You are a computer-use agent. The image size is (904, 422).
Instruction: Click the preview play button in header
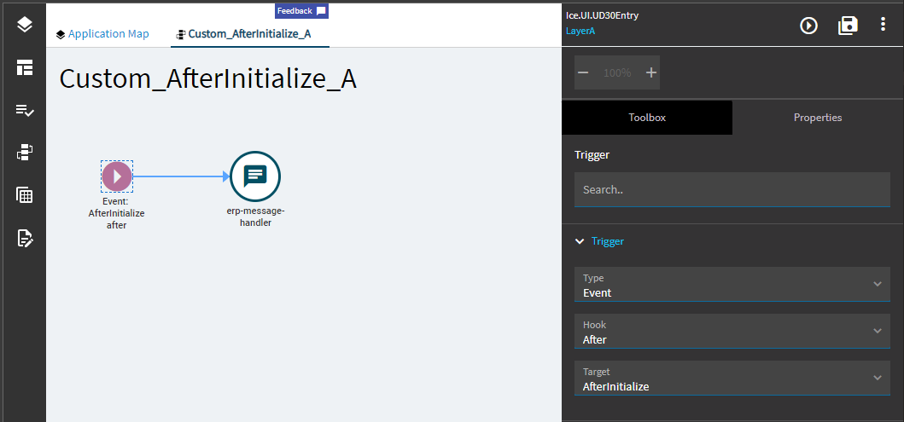click(x=809, y=26)
